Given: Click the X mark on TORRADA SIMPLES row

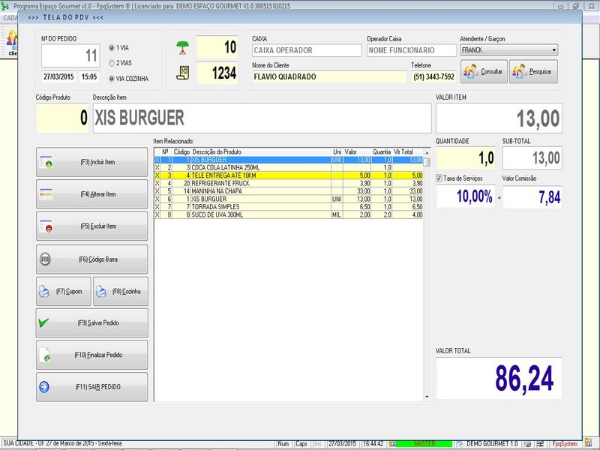Looking at the screenshot, I should 157,207.
